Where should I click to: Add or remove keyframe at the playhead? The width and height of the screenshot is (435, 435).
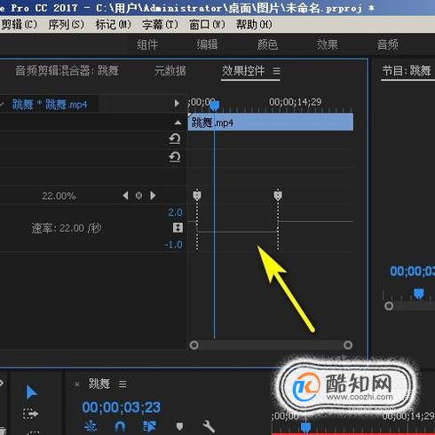tap(138, 195)
